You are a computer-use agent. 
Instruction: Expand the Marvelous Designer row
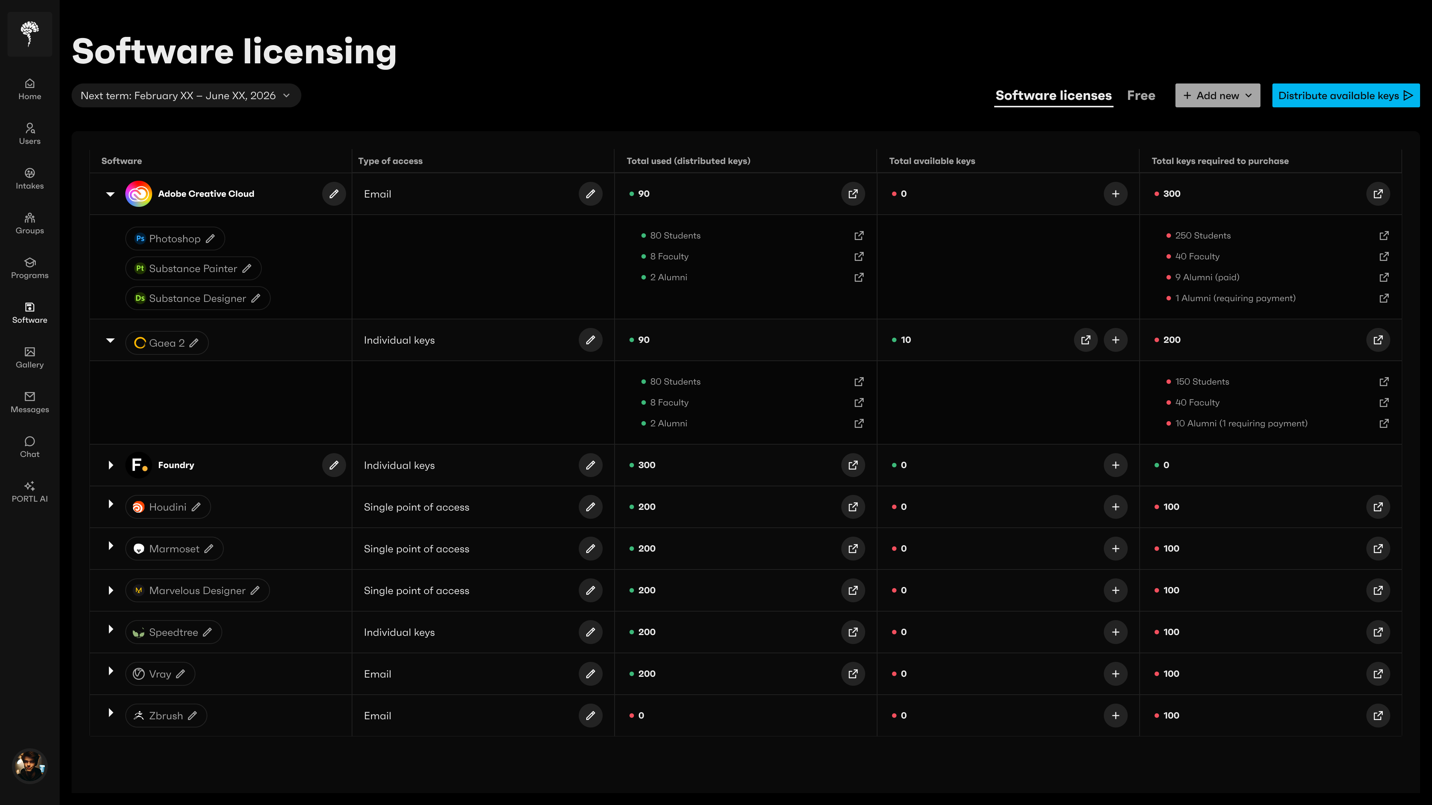point(110,590)
